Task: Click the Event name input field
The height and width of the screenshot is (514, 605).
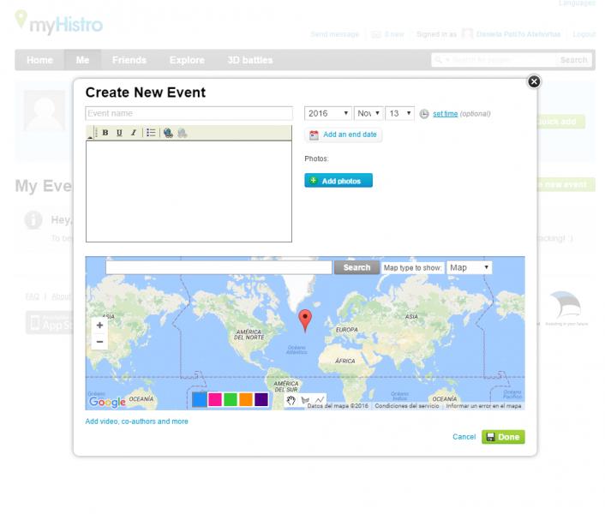Action: (x=189, y=113)
